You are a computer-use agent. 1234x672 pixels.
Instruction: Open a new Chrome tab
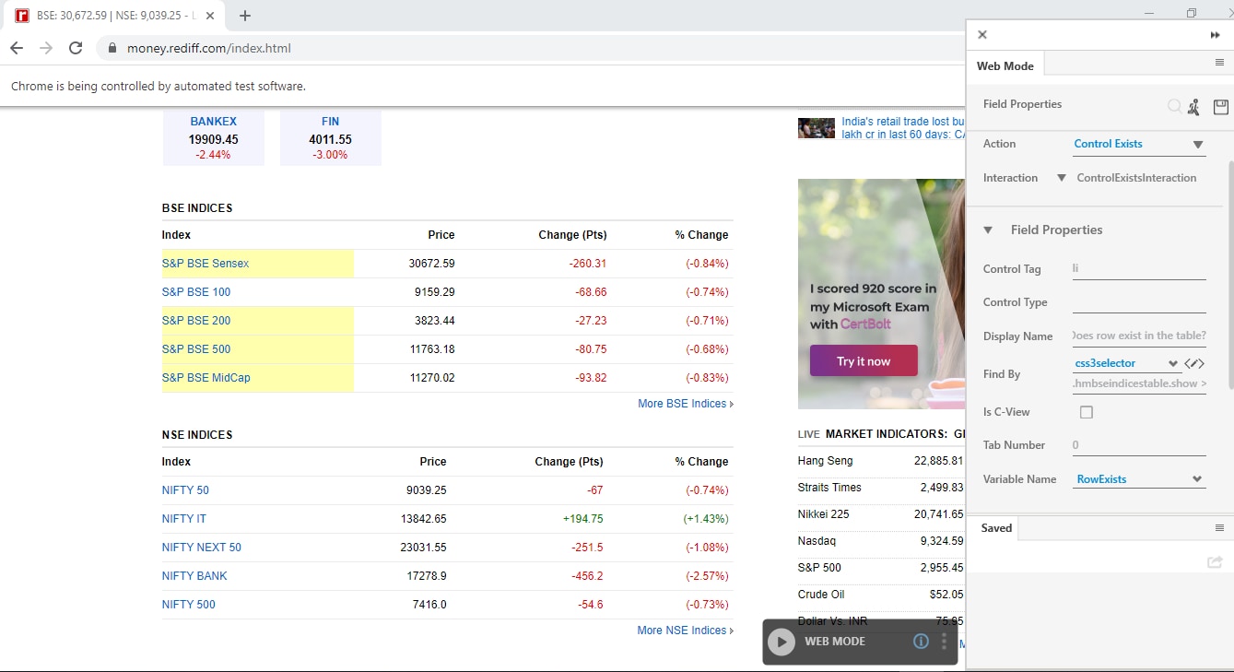(245, 16)
